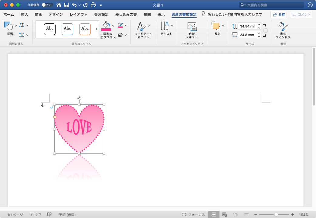Toggle the lock aspect ratio checkbox
316x218 pixels.
coord(266,30)
